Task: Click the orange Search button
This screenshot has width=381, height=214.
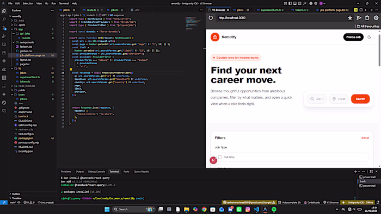Action: click(360, 99)
